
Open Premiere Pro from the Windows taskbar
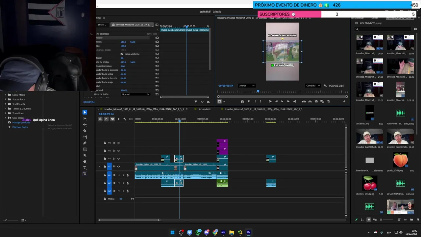[249, 232]
